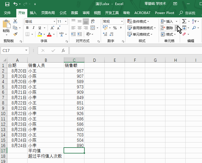Click the Decrease Indent icon
The image size is (202, 163).
(73, 34)
